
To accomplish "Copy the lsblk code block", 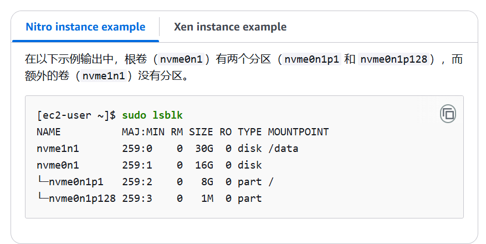I will pyautogui.click(x=448, y=114).
